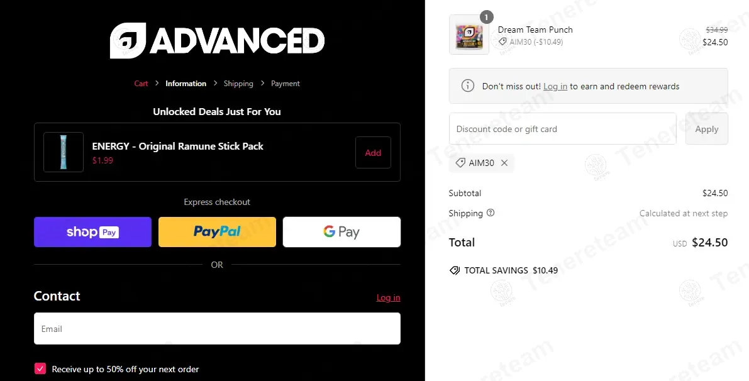
Task: Click the Total Savings tag icon
Action: tap(454, 270)
